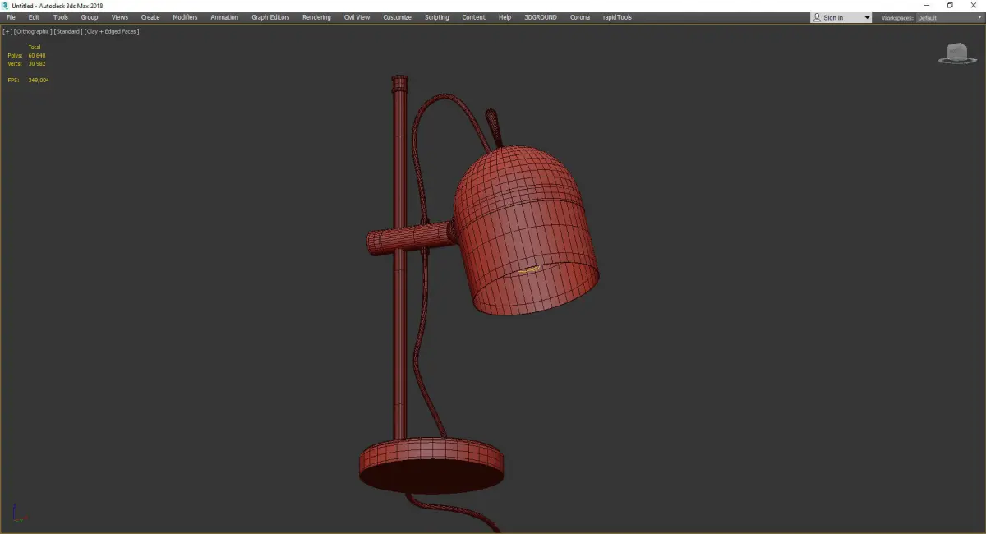Open the Customize menu
The image size is (986, 534).
397,17
